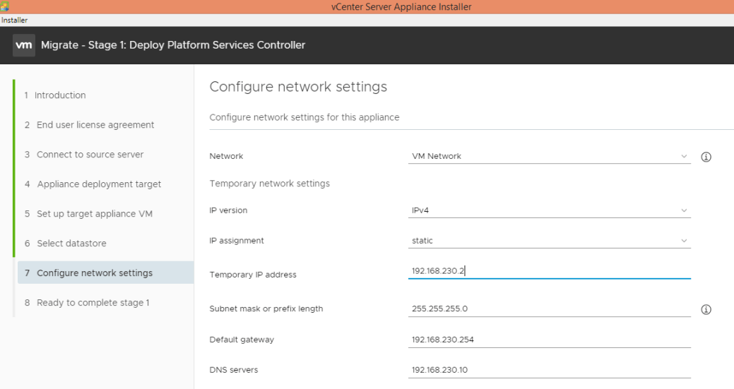Open the IP assignment dropdown set to static
The height and width of the screenshot is (389, 734).
coord(550,241)
